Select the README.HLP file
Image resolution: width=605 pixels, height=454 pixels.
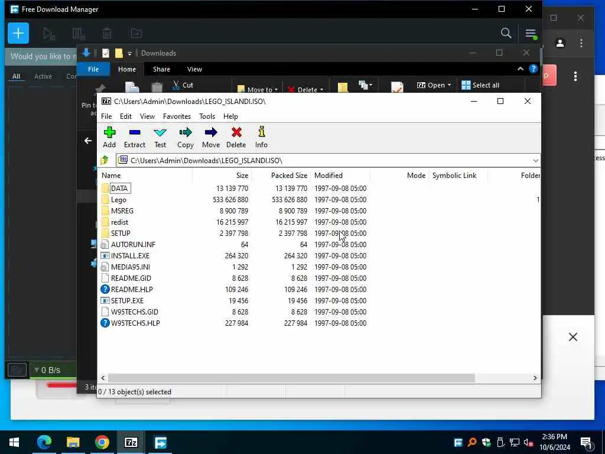(x=132, y=289)
